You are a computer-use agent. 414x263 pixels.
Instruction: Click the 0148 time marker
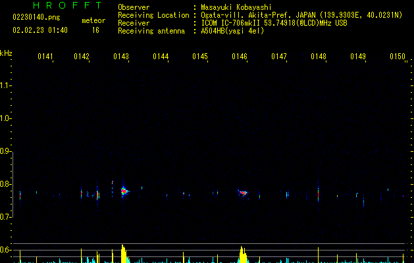click(319, 57)
